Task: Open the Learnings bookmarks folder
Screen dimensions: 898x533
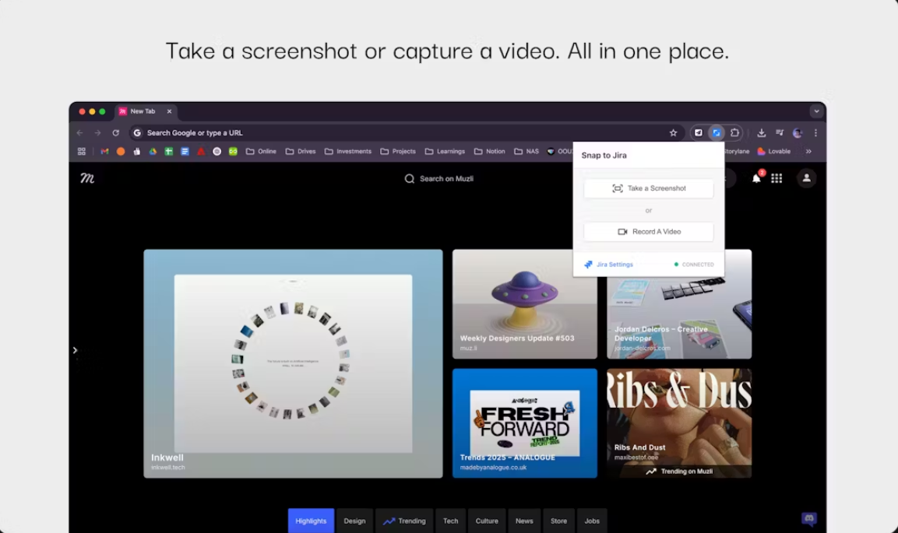Action: [445, 152]
